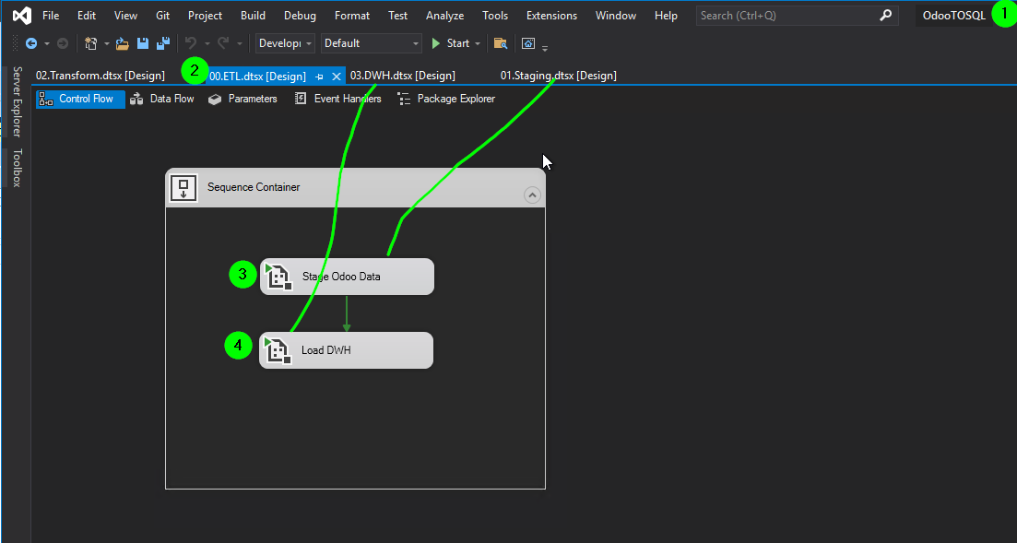Select the precedence constraint arrow between tasks
Screen dimensions: 1017x543
pyautogui.click(x=347, y=314)
